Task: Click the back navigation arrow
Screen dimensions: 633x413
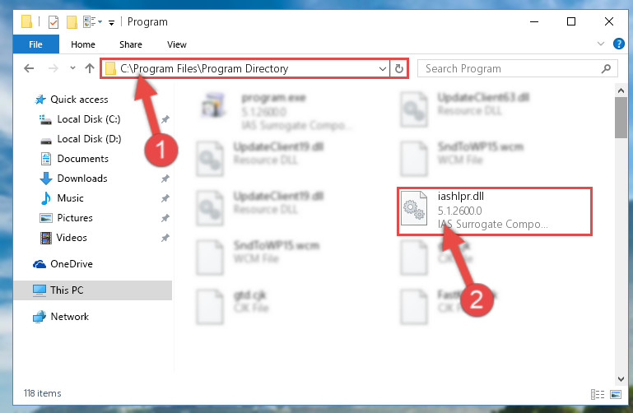Action: (29, 68)
